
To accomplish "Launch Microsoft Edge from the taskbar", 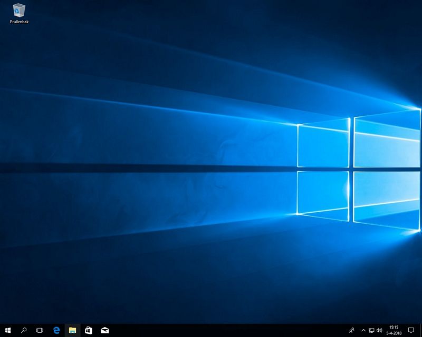I will pyautogui.click(x=56, y=330).
